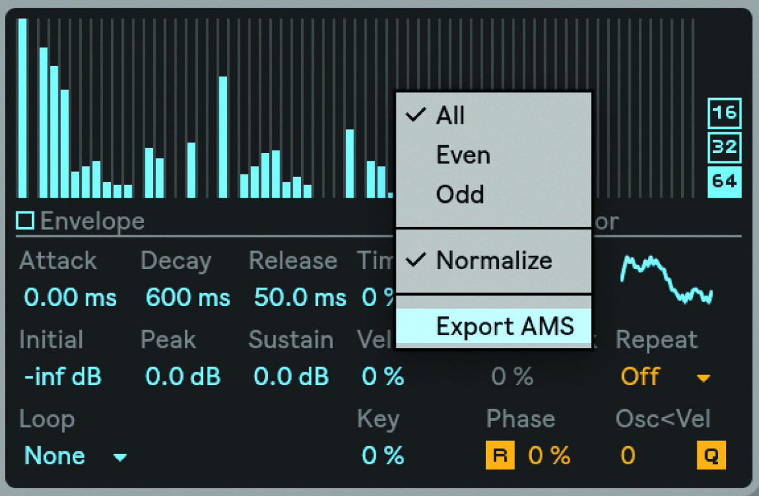Click the waveform preview display

(666, 279)
